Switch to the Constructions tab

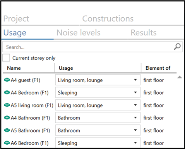108,18
